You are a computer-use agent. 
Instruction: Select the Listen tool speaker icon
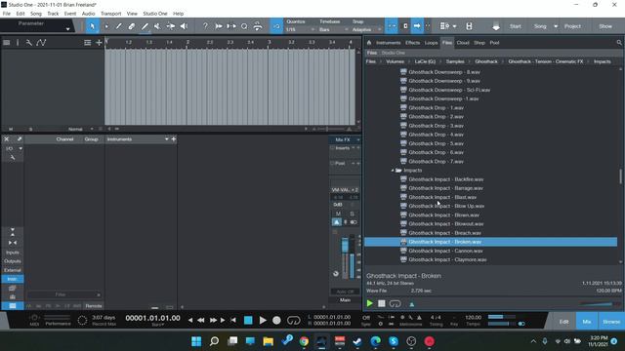pyautogui.click(x=184, y=26)
